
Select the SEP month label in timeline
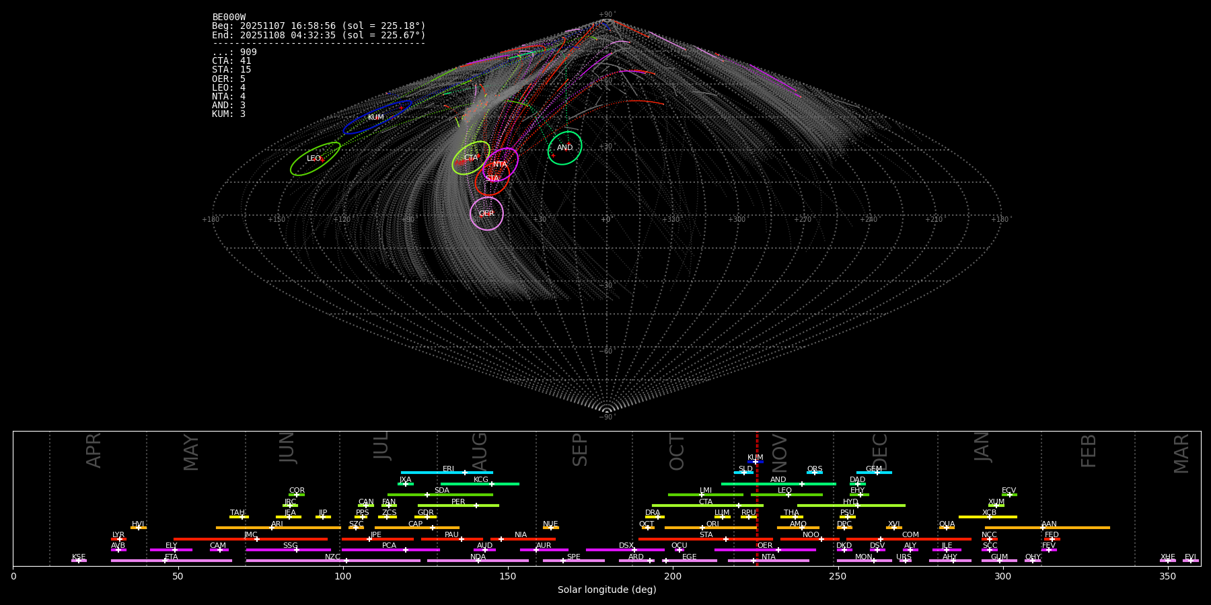click(x=580, y=450)
